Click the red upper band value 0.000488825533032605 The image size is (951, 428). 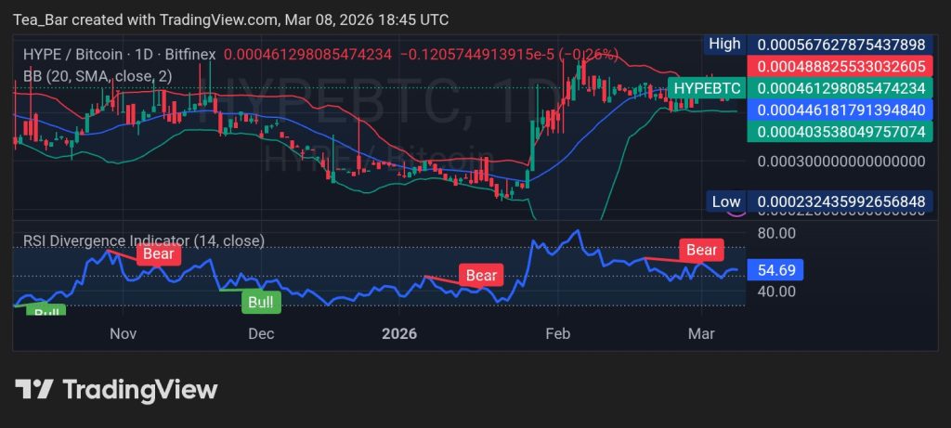click(840, 66)
